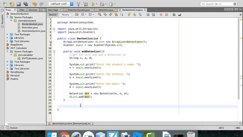The height and width of the screenshot is (137, 243).
Task: Clear the search field with X button
Action: tap(235, 4)
